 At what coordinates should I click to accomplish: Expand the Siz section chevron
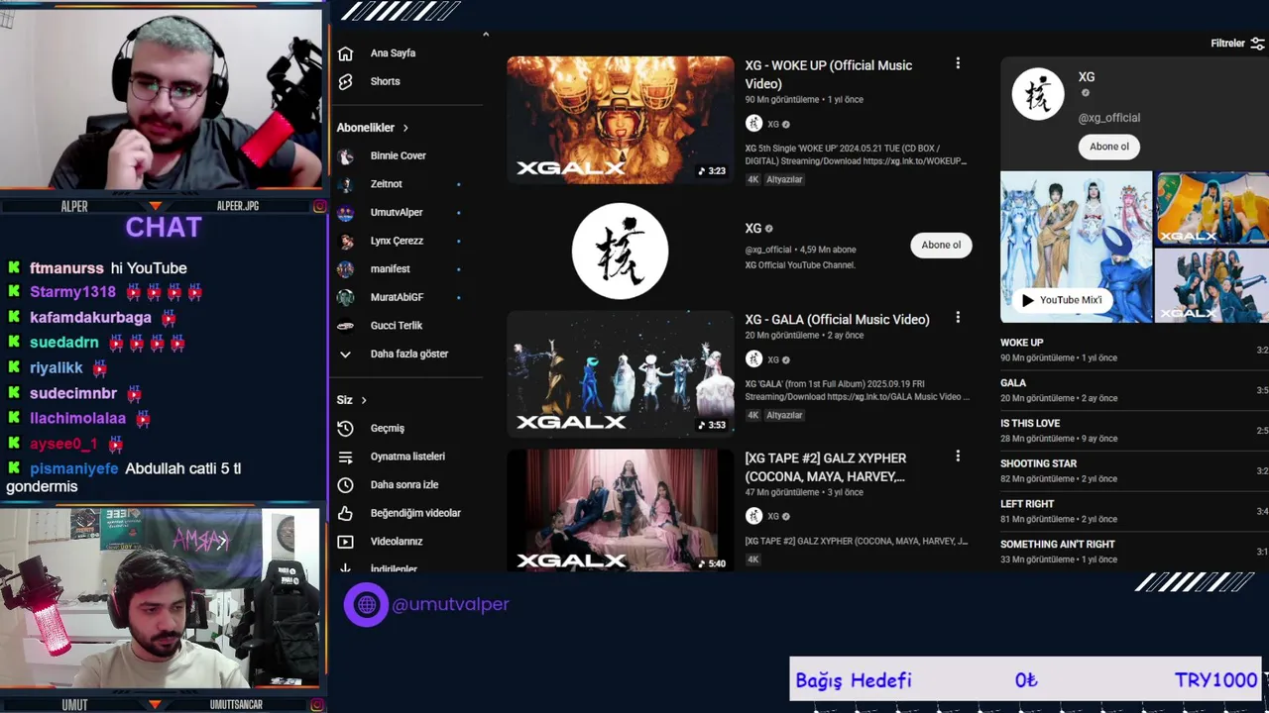pos(364,400)
